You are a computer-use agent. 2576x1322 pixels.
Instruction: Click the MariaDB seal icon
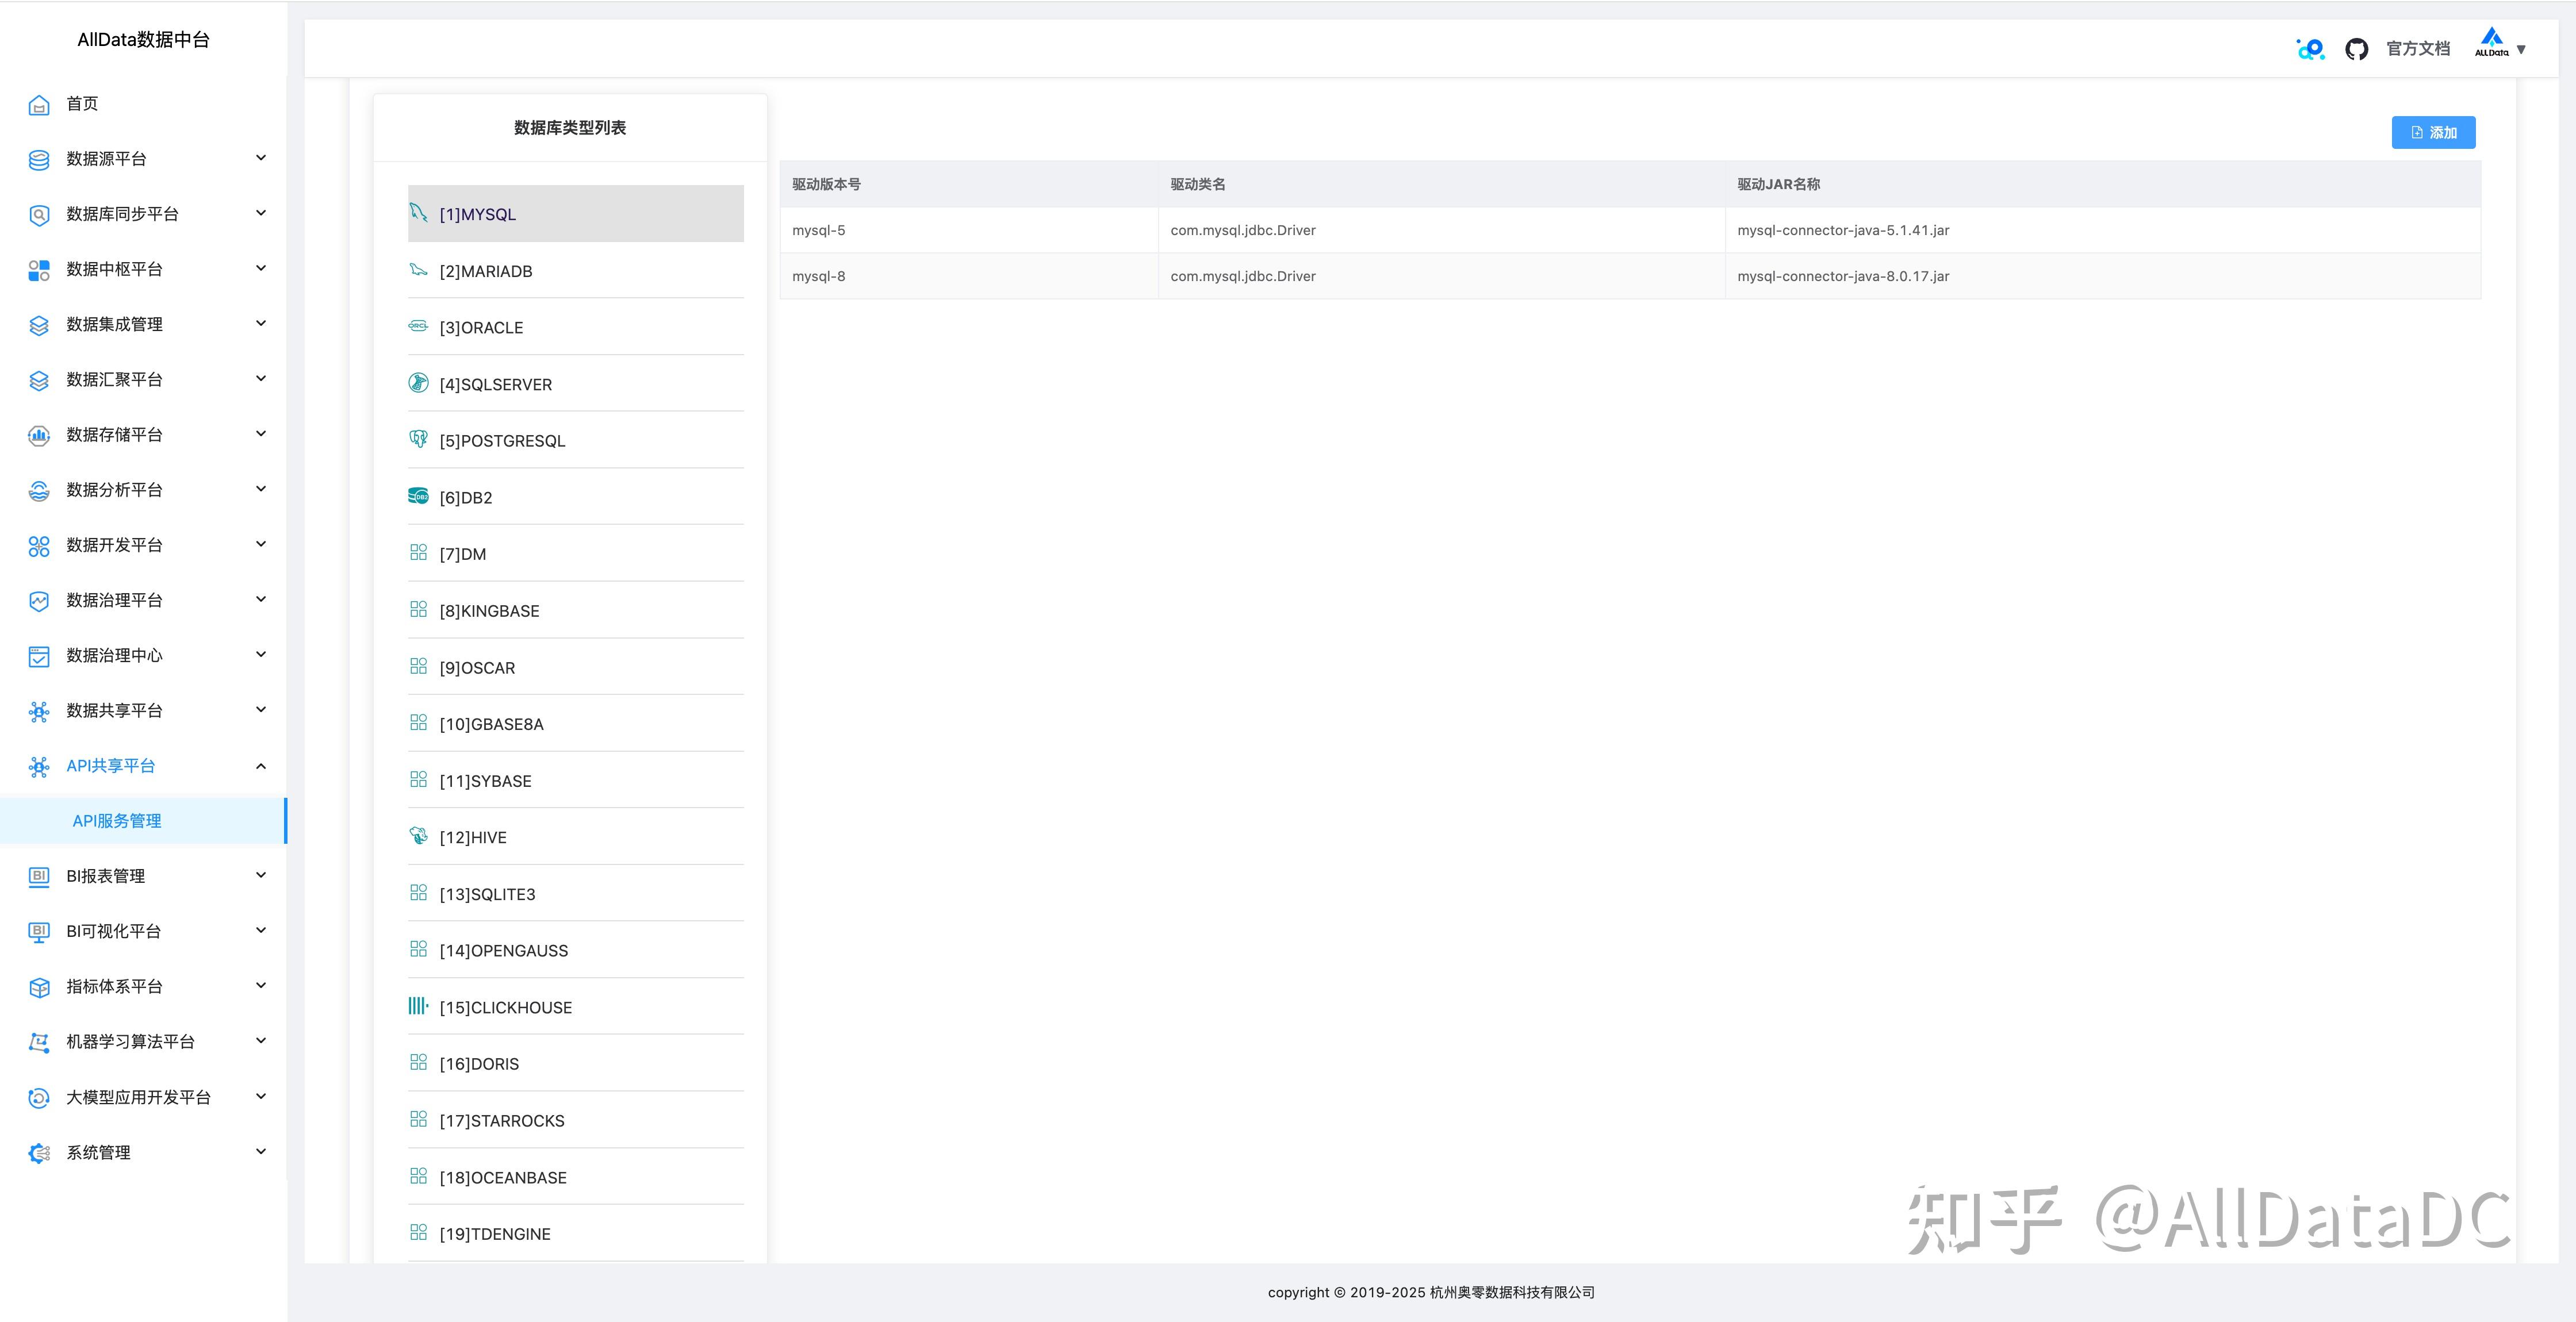pyautogui.click(x=419, y=269)
